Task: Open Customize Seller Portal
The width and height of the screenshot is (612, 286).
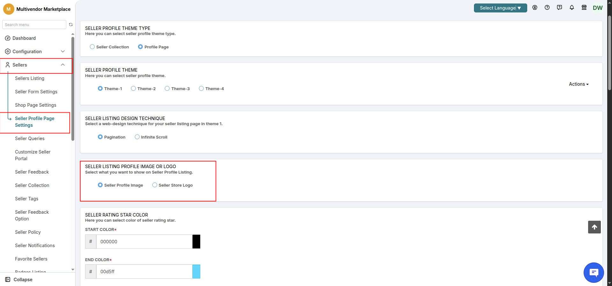Action: pos(33,155)
